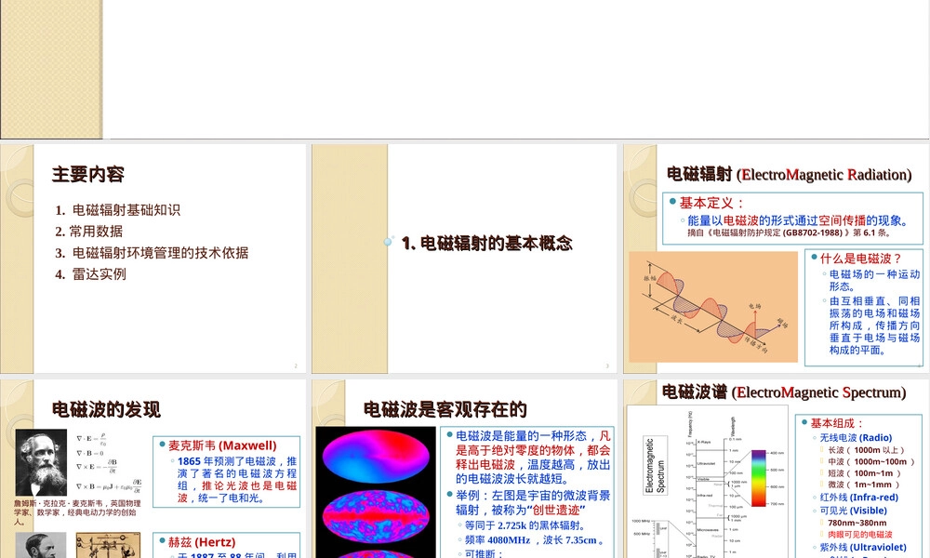930x558 pixels.
Task: Click the top cosmic microwave background oval image
Action: point(376,457)
